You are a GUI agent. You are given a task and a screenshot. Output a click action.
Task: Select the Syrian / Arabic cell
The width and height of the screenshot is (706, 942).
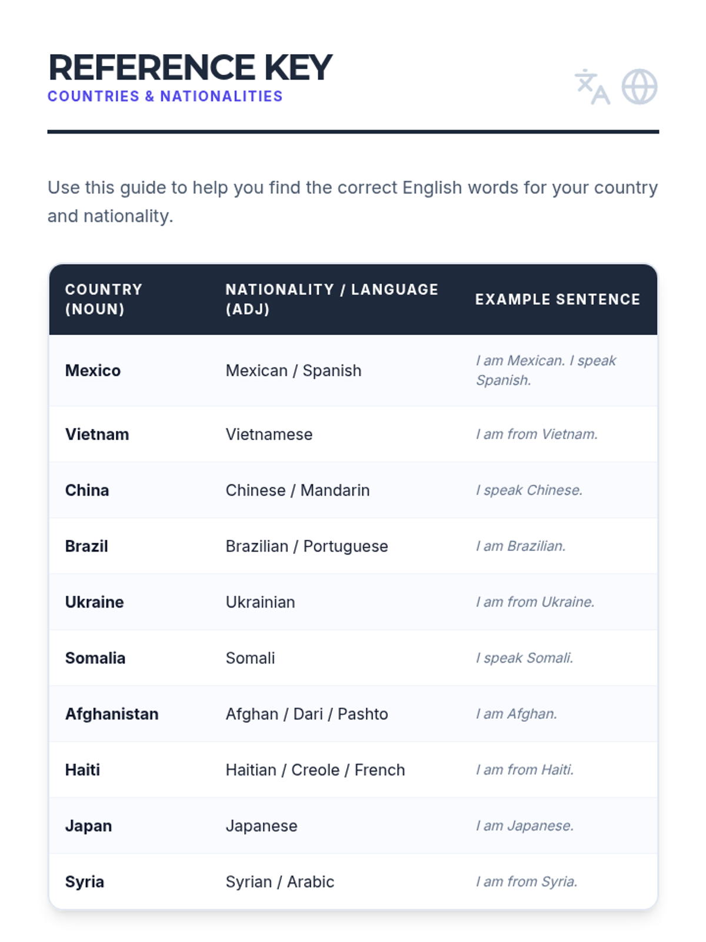click(x=280, y=882)
